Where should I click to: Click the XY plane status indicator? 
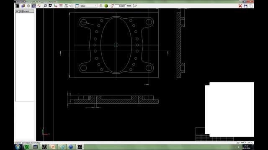(249, 143)
